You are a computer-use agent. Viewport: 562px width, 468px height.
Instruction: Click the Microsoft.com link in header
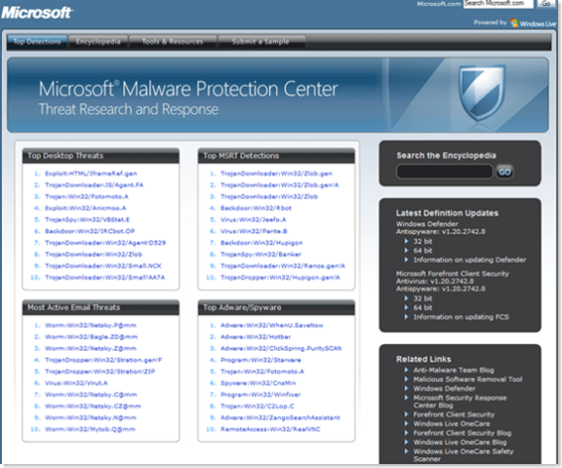[439, 4]
